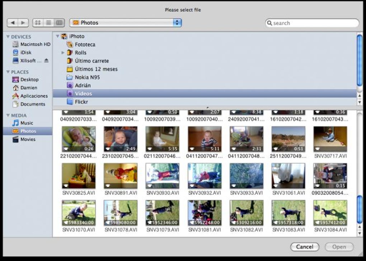Switch to list view mode
This screenshot has width=366, height=261.
point(48,23)
